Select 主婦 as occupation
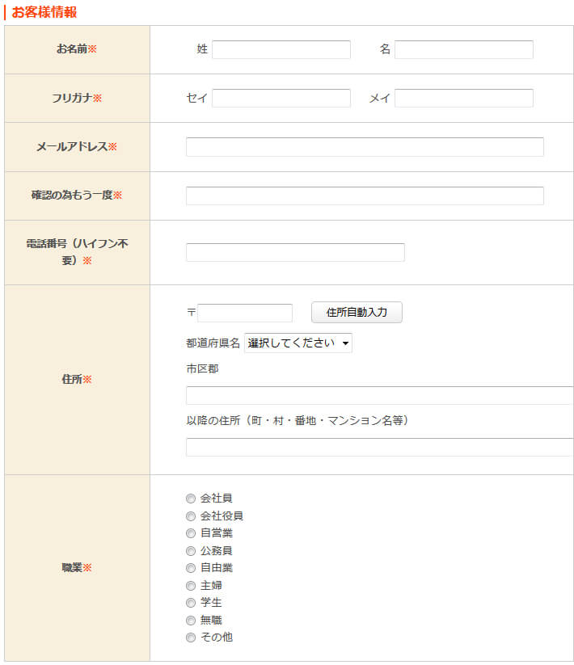This screenshot has width=574, height=665. tap(190, 585)
